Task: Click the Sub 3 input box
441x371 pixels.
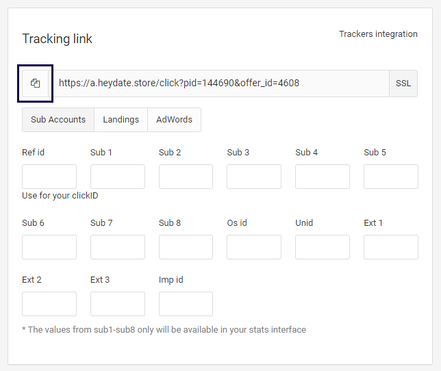Action: coord(254,177)
